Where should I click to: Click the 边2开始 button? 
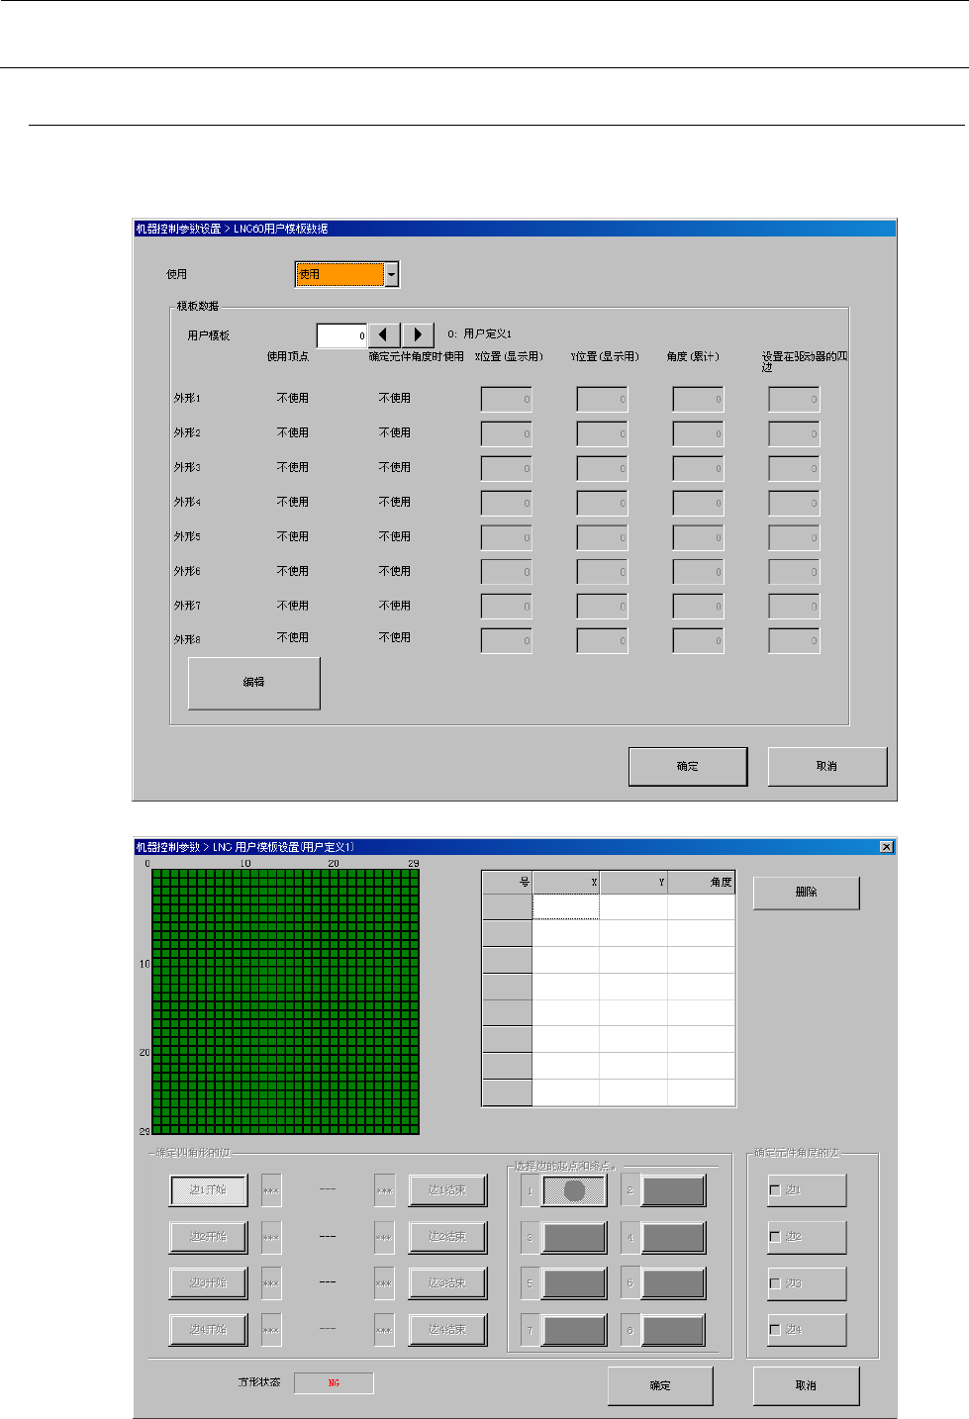[x=208, y=1237]
